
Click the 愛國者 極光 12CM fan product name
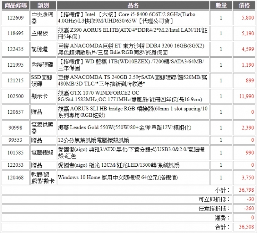pyautogui.click(x=119, y=165)
